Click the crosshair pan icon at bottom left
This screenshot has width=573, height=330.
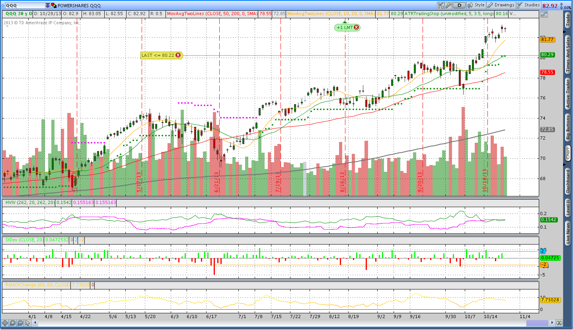click(x=5, y=323)
